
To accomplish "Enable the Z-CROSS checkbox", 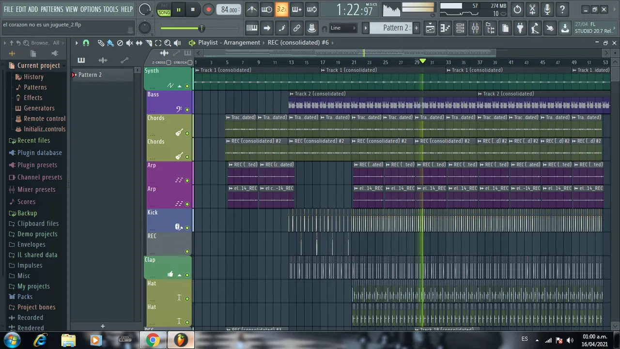I will tap(169, 63).
